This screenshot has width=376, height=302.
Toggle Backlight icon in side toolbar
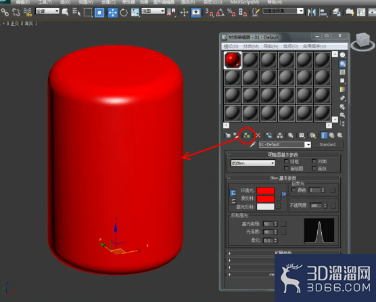pyautogui.click(x=343, y=64)
